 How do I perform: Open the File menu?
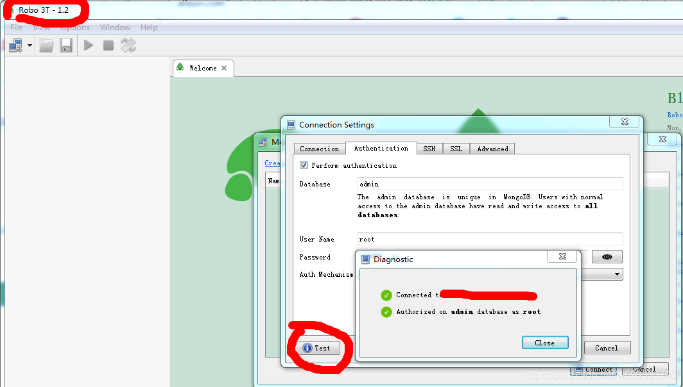[16, 28]
